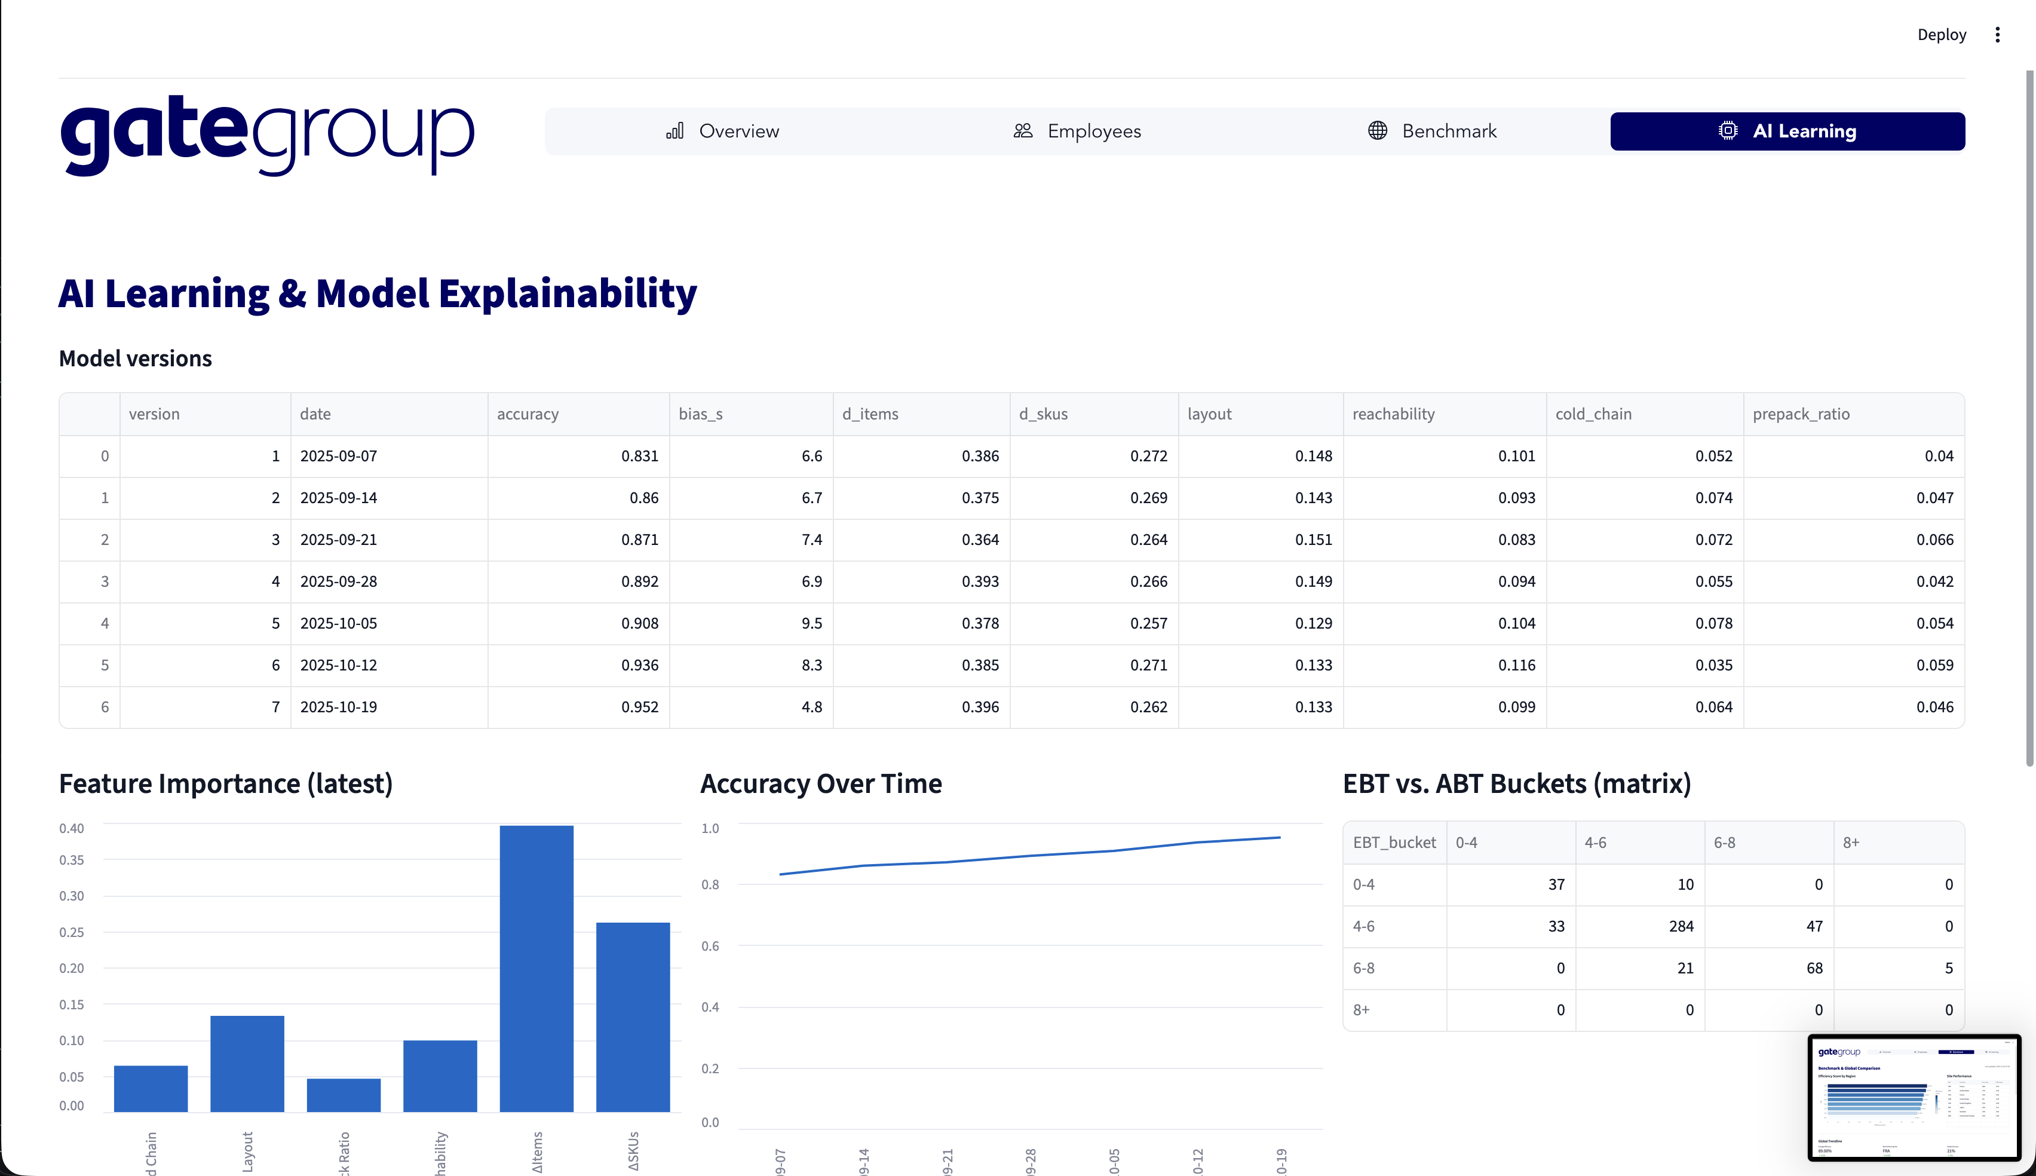Click the AI Learning chip icon
Image resolution: width=2036 pixels, height=1176 pixels.
tap(1728, 131)
